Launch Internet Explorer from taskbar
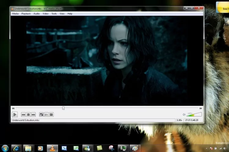 click(16, 148)
